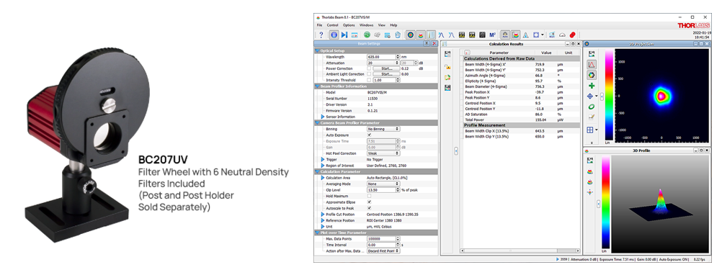Open the Hot Pixel Correction dropdown
Image resolution: width=722 pixels, height=270 pixels.
click(383, 153)
